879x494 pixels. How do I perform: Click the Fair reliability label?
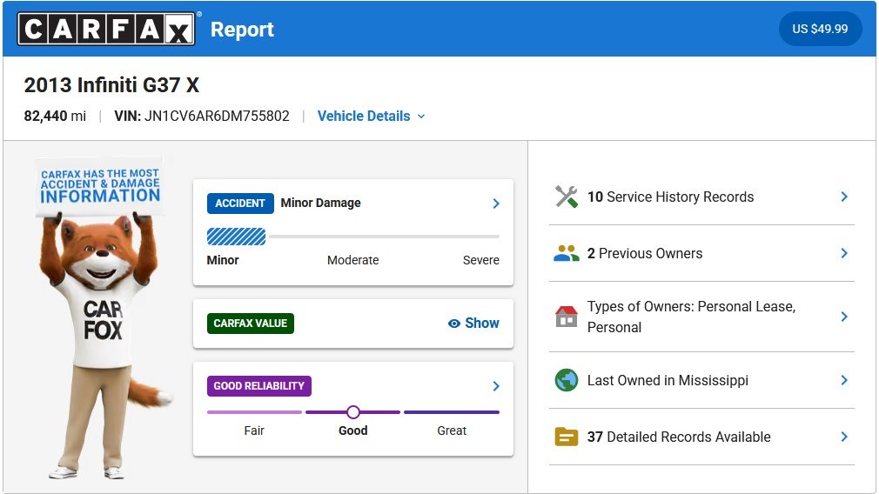click(254, 431)
